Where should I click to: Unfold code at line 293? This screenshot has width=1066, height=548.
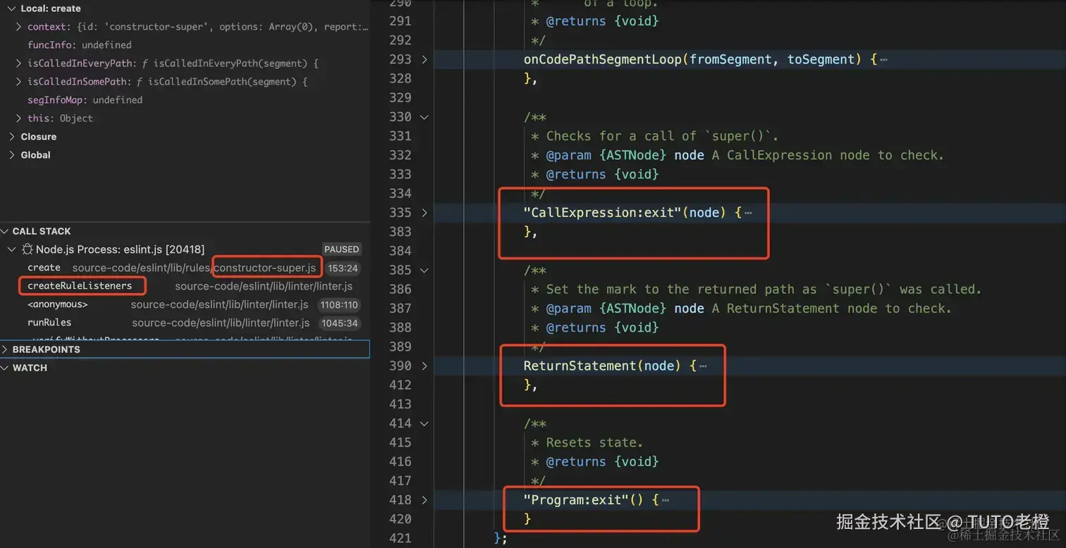[424, 59]
